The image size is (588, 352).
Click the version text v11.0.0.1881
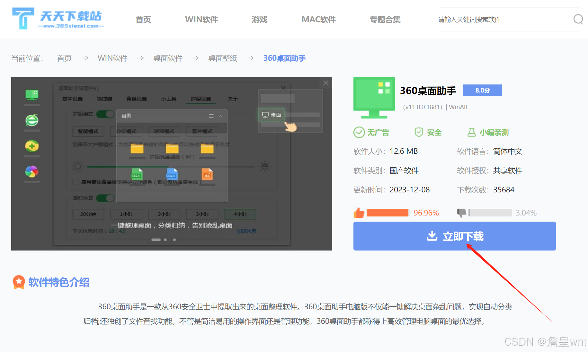[423, 107]
